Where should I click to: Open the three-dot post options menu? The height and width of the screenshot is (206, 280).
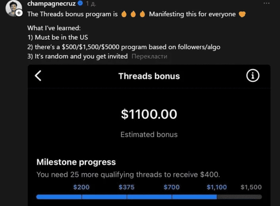pos(267,3)
